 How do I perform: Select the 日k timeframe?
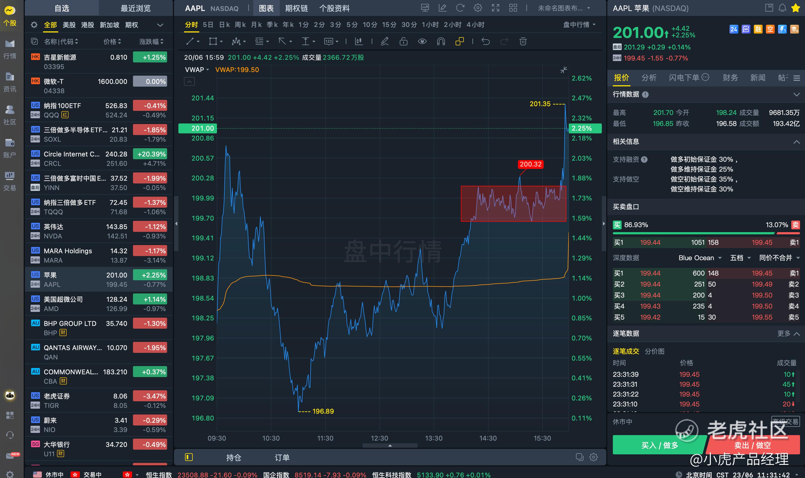pyautogui.click(x=224, y=25)
